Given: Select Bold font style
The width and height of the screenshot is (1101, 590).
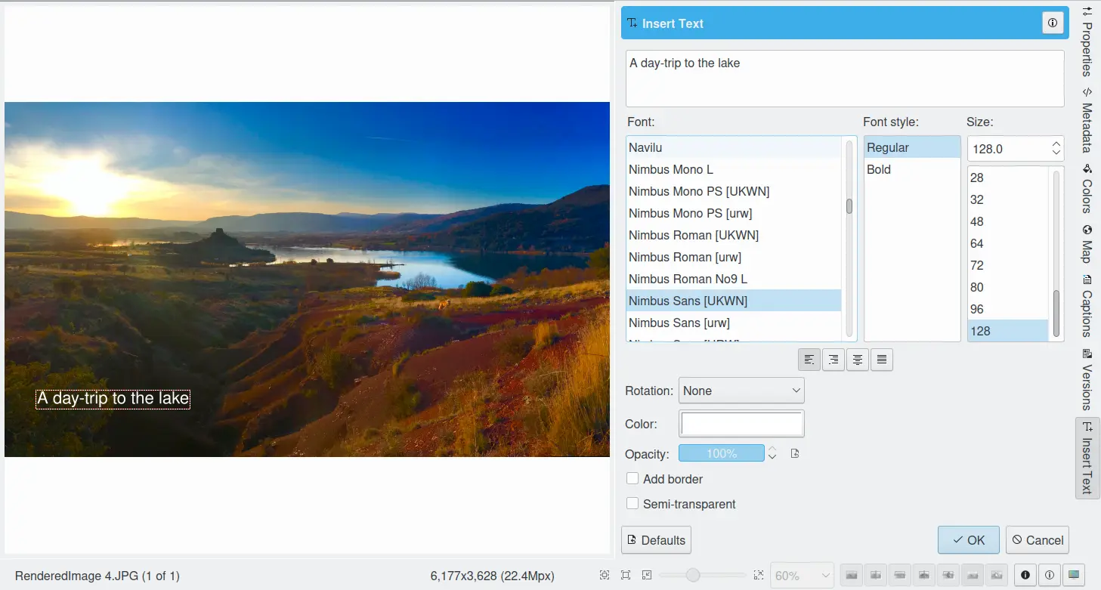Looking at the screenshot, I should click(x=879, y=169).
